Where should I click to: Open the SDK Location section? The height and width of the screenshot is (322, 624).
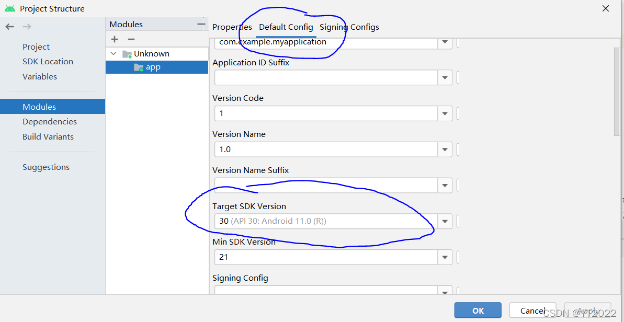tap(48, 62)
